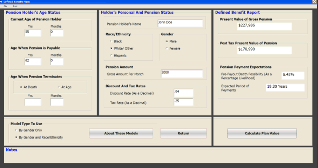Select the Black race/ethnicity option

click(111, 41)
